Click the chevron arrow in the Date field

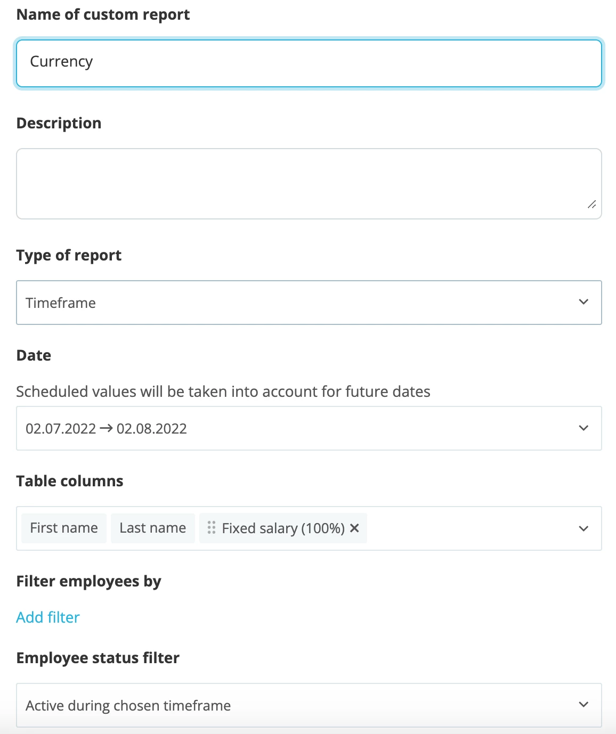583,428
